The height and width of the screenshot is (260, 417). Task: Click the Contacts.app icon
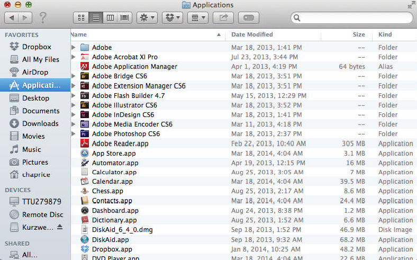point(85,201)
